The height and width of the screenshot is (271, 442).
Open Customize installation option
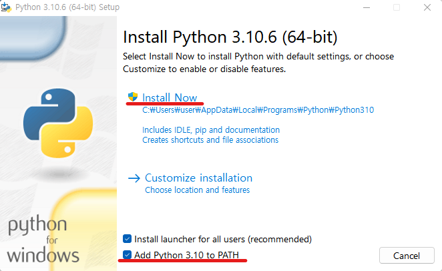tap(198, 178)
